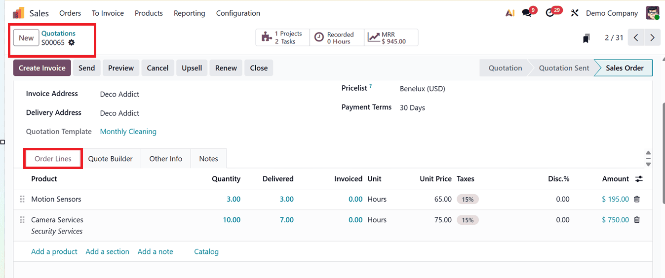Open the debug tools wrench icon
665x278 pixels.
[574, 13]
